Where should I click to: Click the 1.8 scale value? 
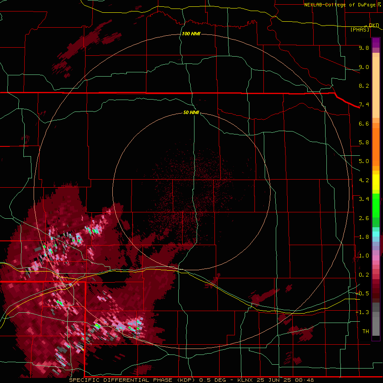(364, 237)
